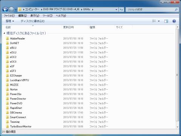181x136 pixels.
Task: Select the Power2Go folder icon
Action: (8, 94)
